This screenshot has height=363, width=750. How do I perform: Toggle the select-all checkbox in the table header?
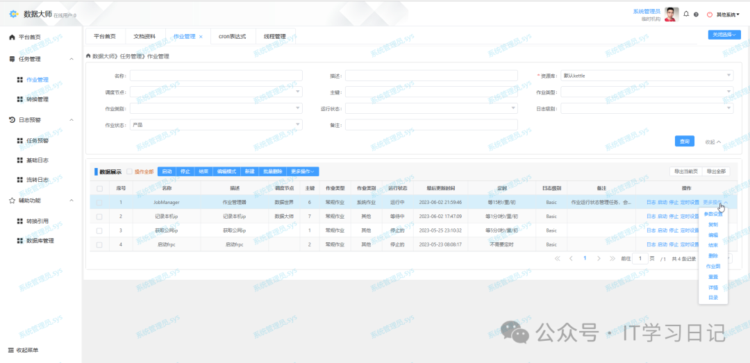pyautogui.click(x=99, y=188)
